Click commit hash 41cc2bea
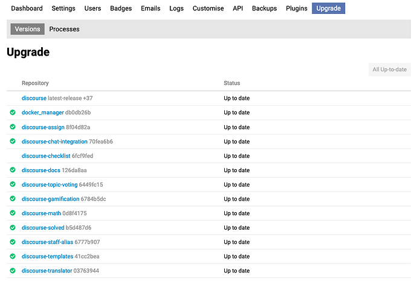 pyautogui.click(x=87, y=256)
